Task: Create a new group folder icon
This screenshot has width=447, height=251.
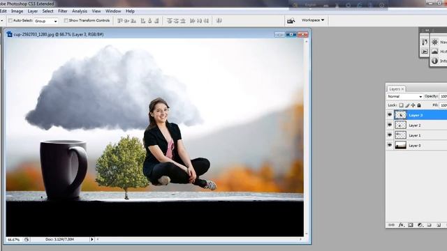Action: pos(429,225)
